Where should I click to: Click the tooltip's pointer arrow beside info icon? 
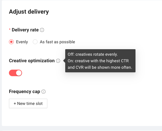64,61
